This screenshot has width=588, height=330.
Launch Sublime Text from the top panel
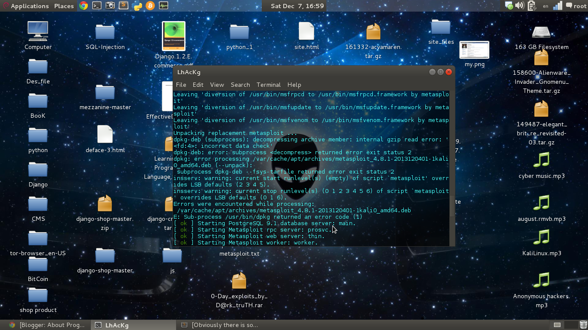tap(124, 6)
